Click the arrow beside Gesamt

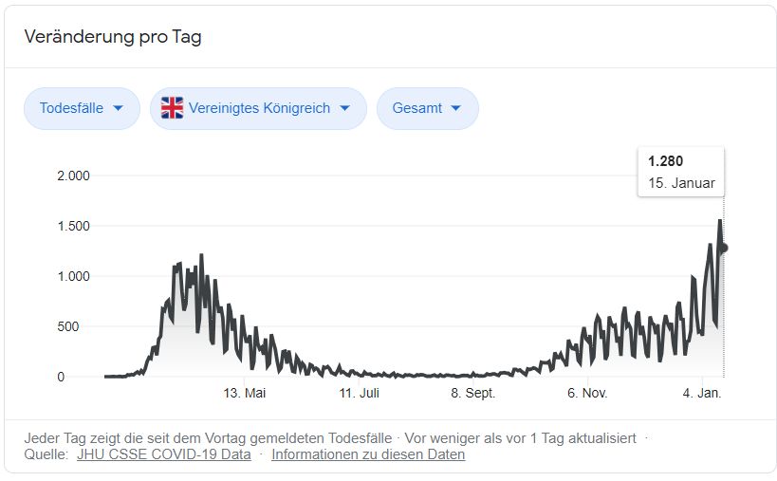456,108
